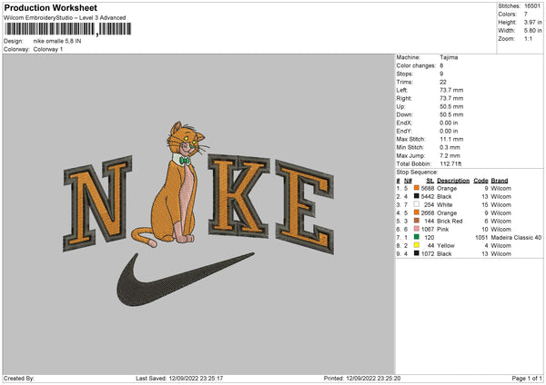This screenshot has height=385, width=546.
Task: Select the Colors count 7
Action: [526, 15]
